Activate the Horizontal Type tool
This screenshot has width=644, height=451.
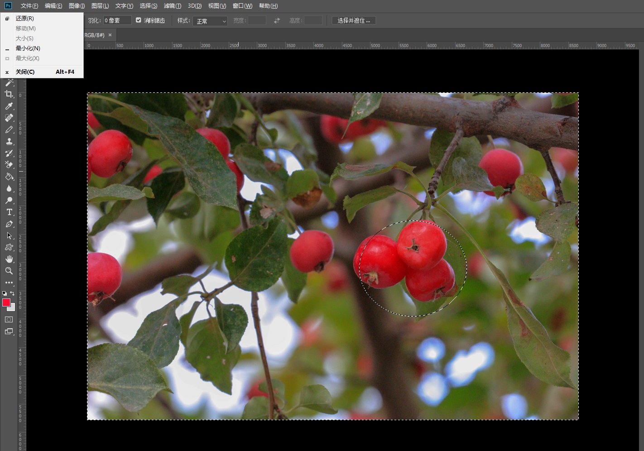click(x=9, y=212)
